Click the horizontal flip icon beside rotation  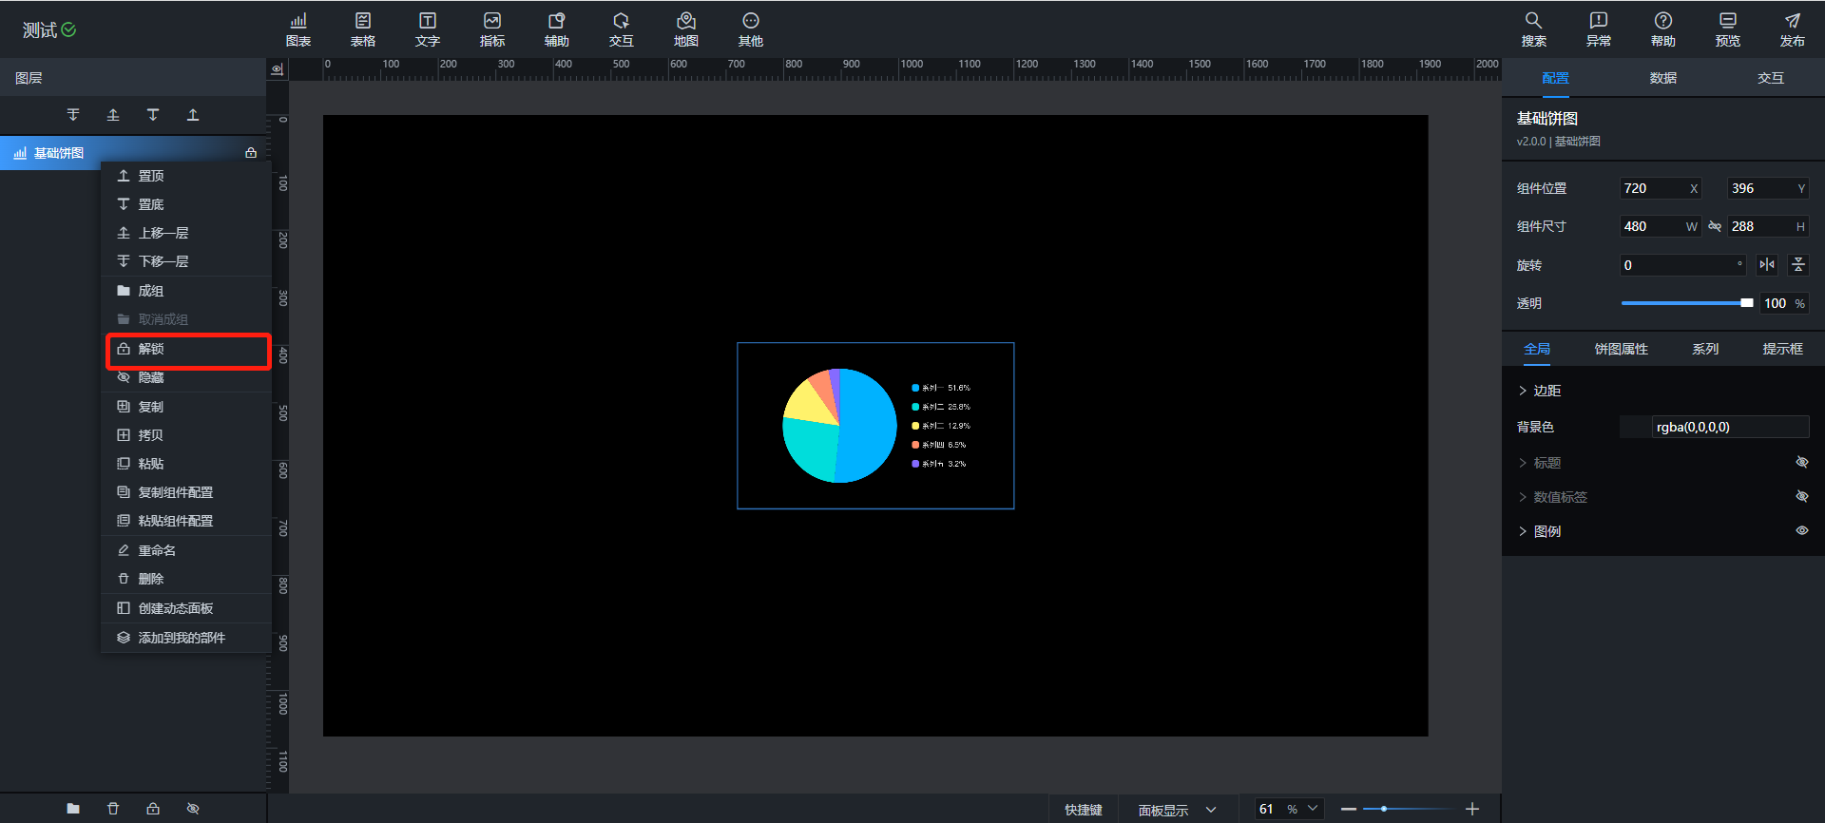(x=1767, y=265)
